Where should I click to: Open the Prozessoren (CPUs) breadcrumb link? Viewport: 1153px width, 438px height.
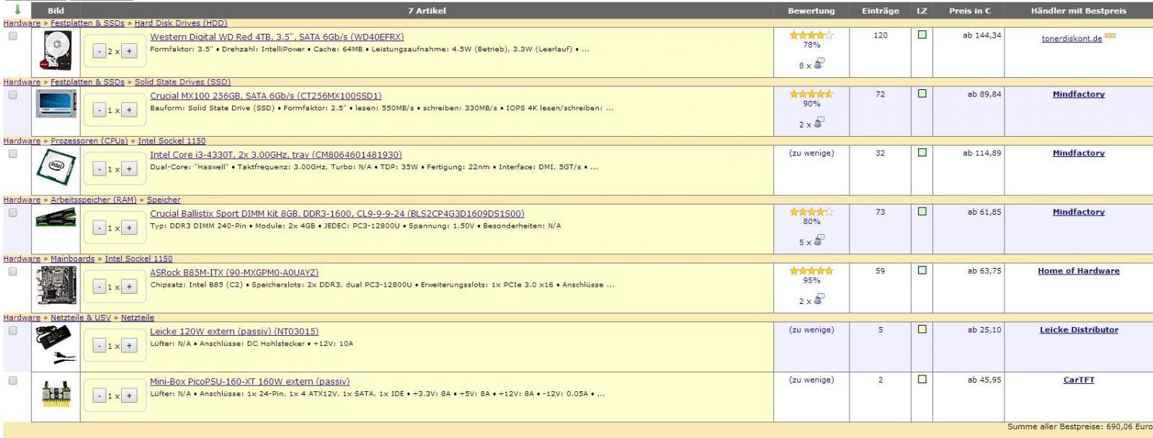(x=89, y=141)
